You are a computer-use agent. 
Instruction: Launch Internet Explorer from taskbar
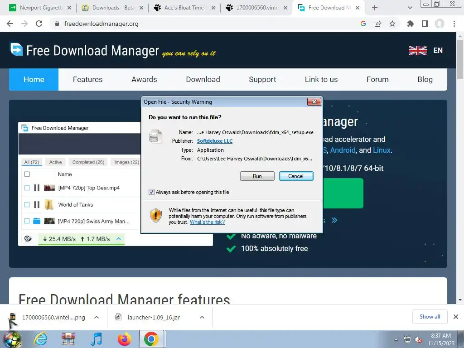coord(40,339)
